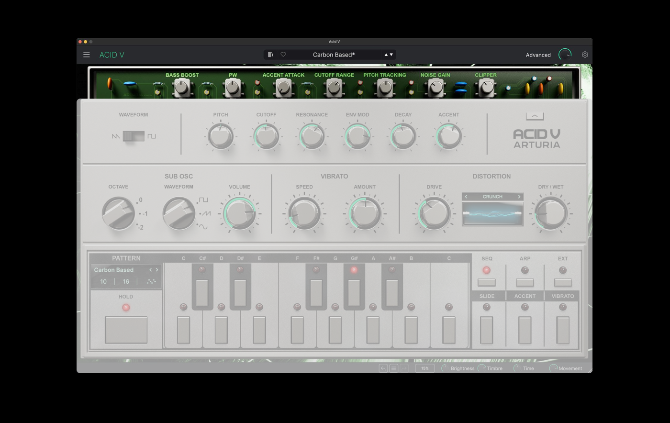Enable ARP mode button
The height and width of the screenshot is (423, 670).
click(525, 282)
